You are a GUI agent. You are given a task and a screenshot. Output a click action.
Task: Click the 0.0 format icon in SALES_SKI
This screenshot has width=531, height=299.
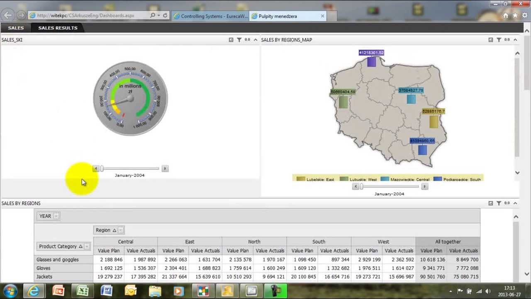click(247, 39)
